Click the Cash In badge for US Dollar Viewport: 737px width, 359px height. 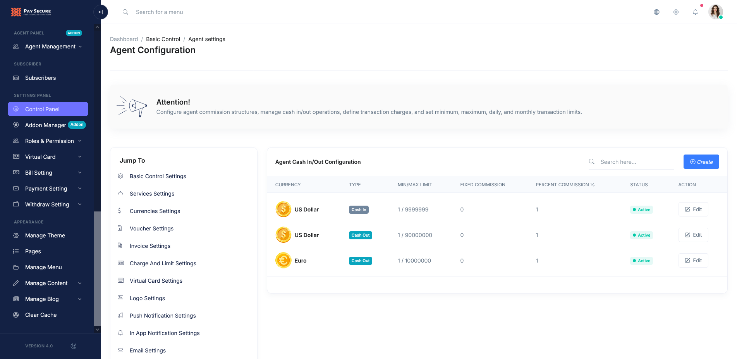358,210
